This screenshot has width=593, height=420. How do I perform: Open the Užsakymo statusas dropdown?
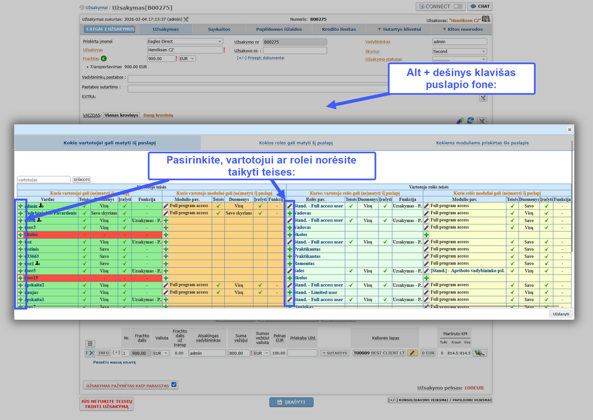[459, 59]
